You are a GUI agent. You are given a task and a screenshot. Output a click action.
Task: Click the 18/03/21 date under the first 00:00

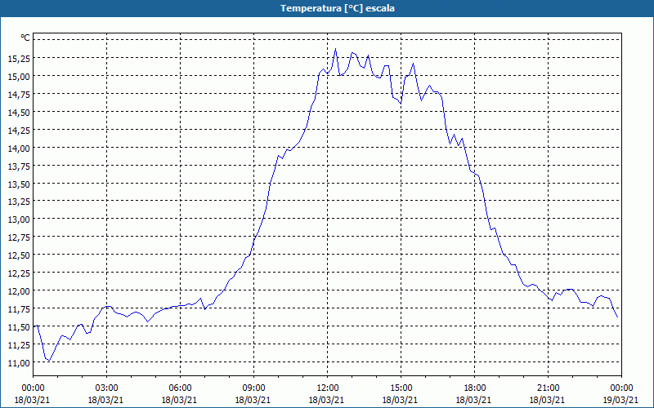pyautogui.click(x=33, y=400)
